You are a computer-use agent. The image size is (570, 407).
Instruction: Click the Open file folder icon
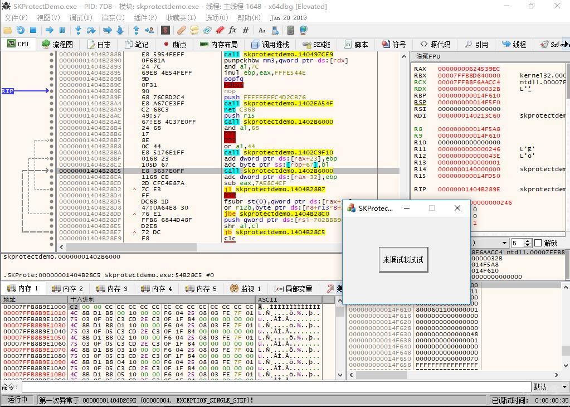pos(8,30)
